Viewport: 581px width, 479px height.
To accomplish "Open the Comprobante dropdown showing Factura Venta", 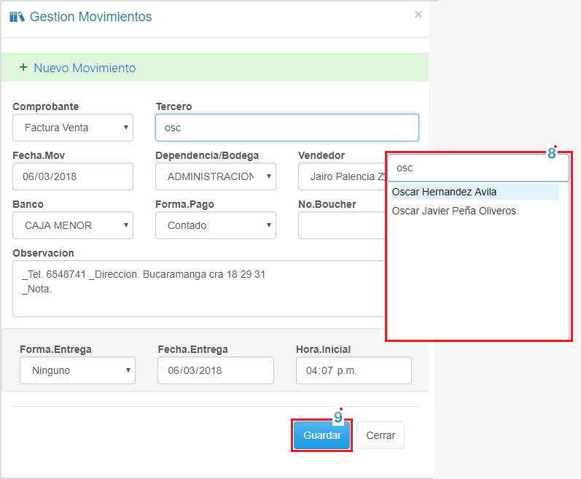I will tap(73, 128).
